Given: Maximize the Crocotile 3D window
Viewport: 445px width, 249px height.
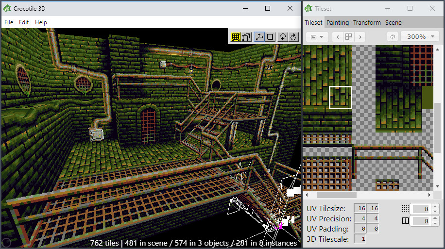Looking at the screenshot, I should (267, 8).
